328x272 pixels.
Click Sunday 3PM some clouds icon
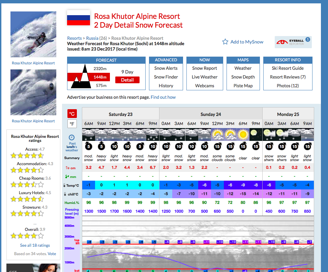point(230,134)
